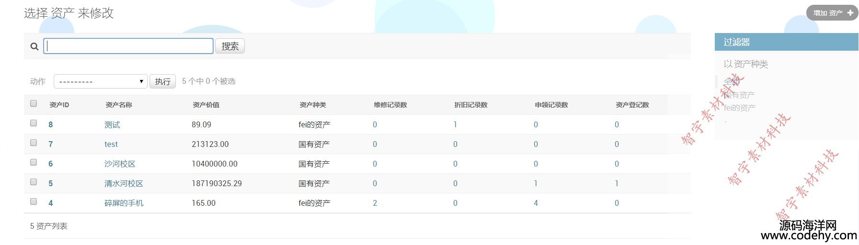This screenshot has height=245, width=859.
Task: Filter by 国有资产 in filter panel
Action: (739, 95)
